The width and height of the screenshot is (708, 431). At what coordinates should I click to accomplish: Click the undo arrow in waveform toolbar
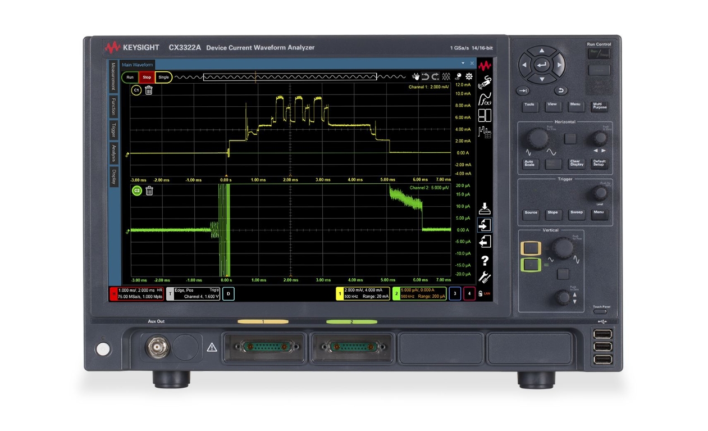click(425, 77)
